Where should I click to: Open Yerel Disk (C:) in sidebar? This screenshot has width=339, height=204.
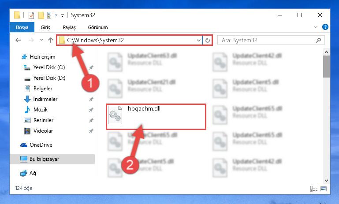click(49, 67)
